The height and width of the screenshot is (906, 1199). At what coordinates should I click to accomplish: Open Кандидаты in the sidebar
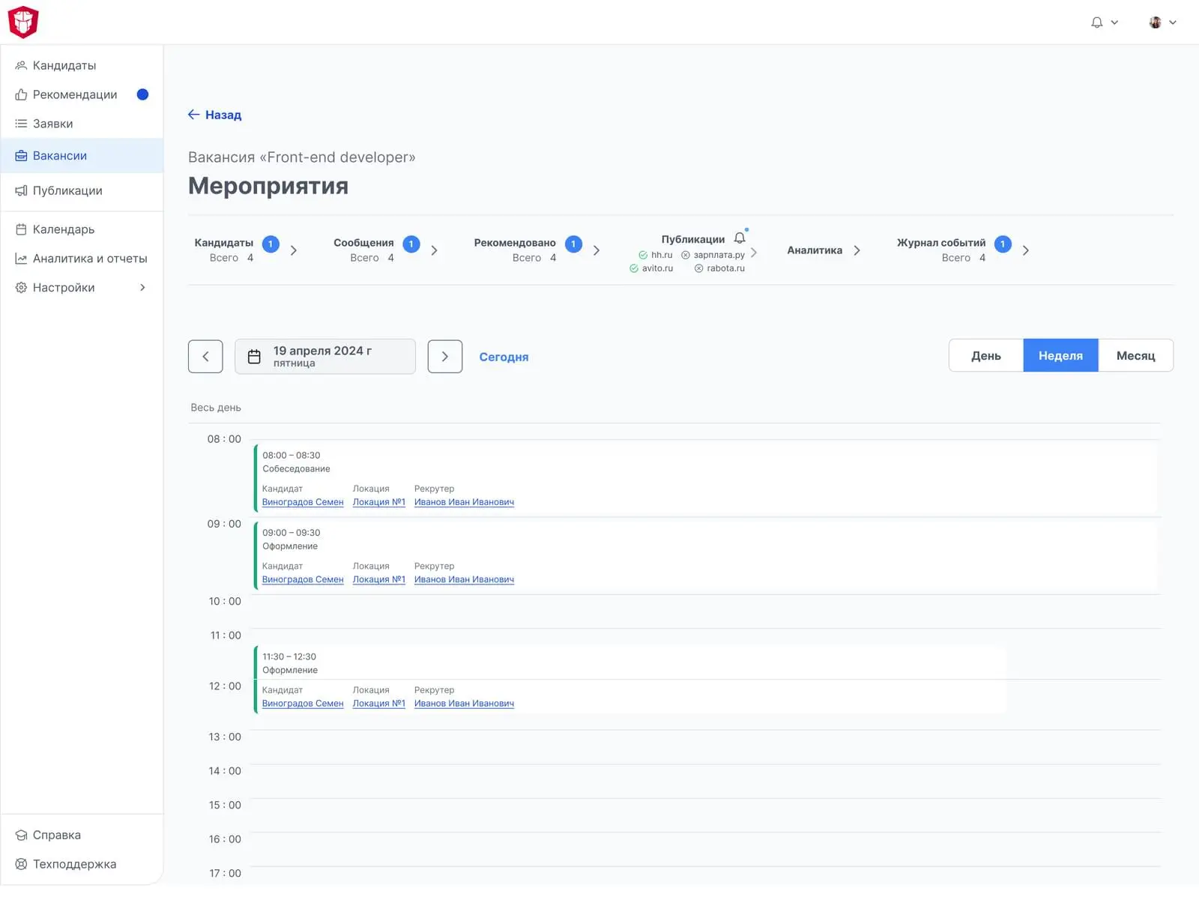[64, 65]
